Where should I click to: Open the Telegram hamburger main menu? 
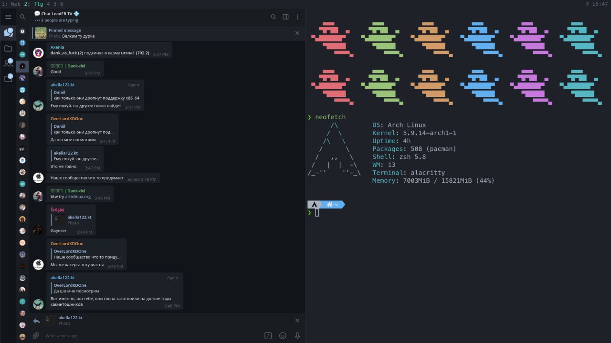coord(8,17)
